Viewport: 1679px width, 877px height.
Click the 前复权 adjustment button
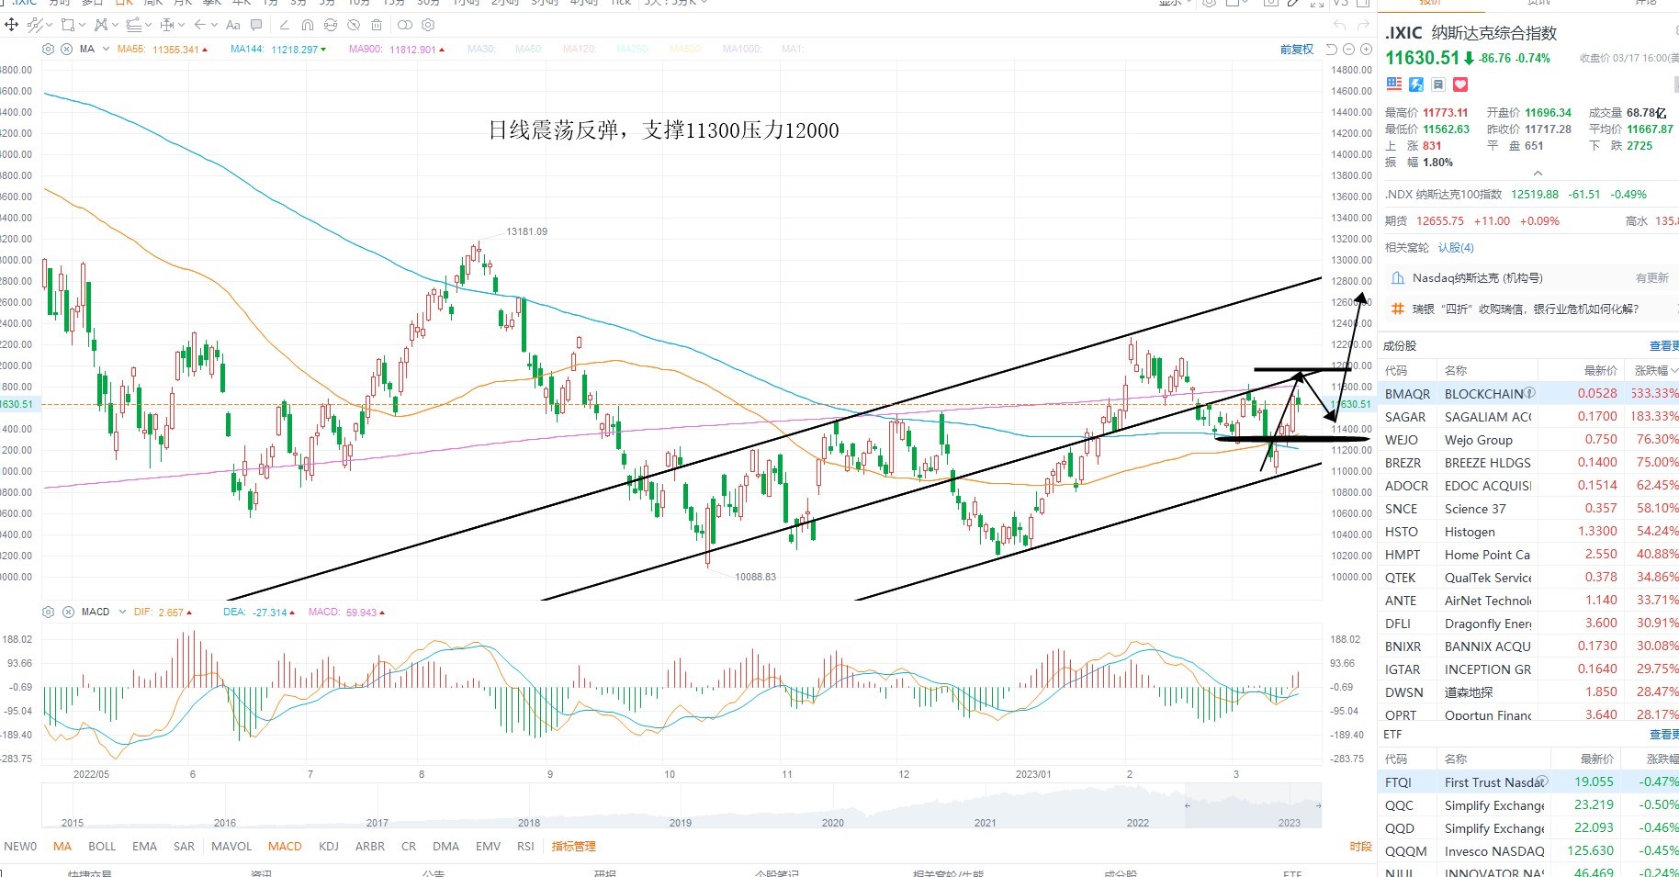tap(1297, 50)
